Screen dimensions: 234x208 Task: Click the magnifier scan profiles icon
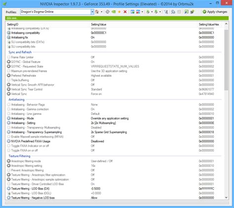click(173, 12)
